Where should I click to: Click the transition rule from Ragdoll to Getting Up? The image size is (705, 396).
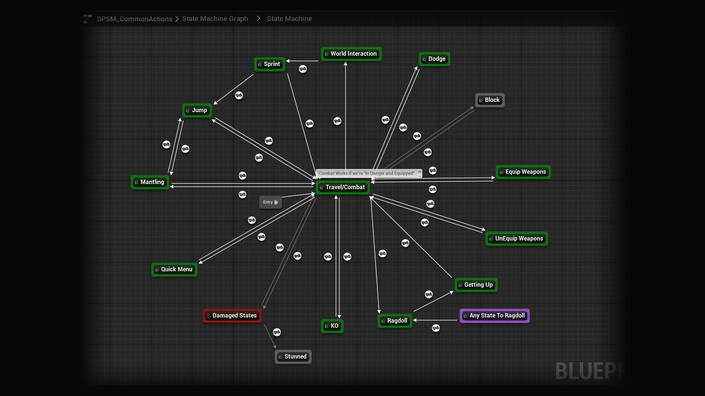tap(429, 294)
